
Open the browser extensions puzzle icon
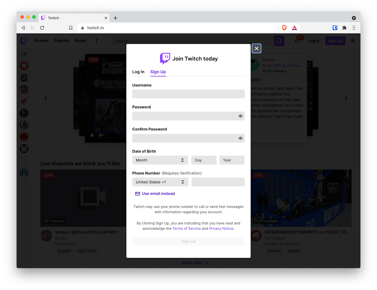tap(344, 27)
